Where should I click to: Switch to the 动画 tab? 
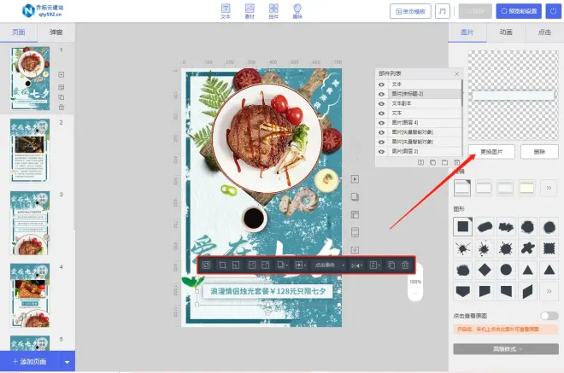[x=506, y=33]
